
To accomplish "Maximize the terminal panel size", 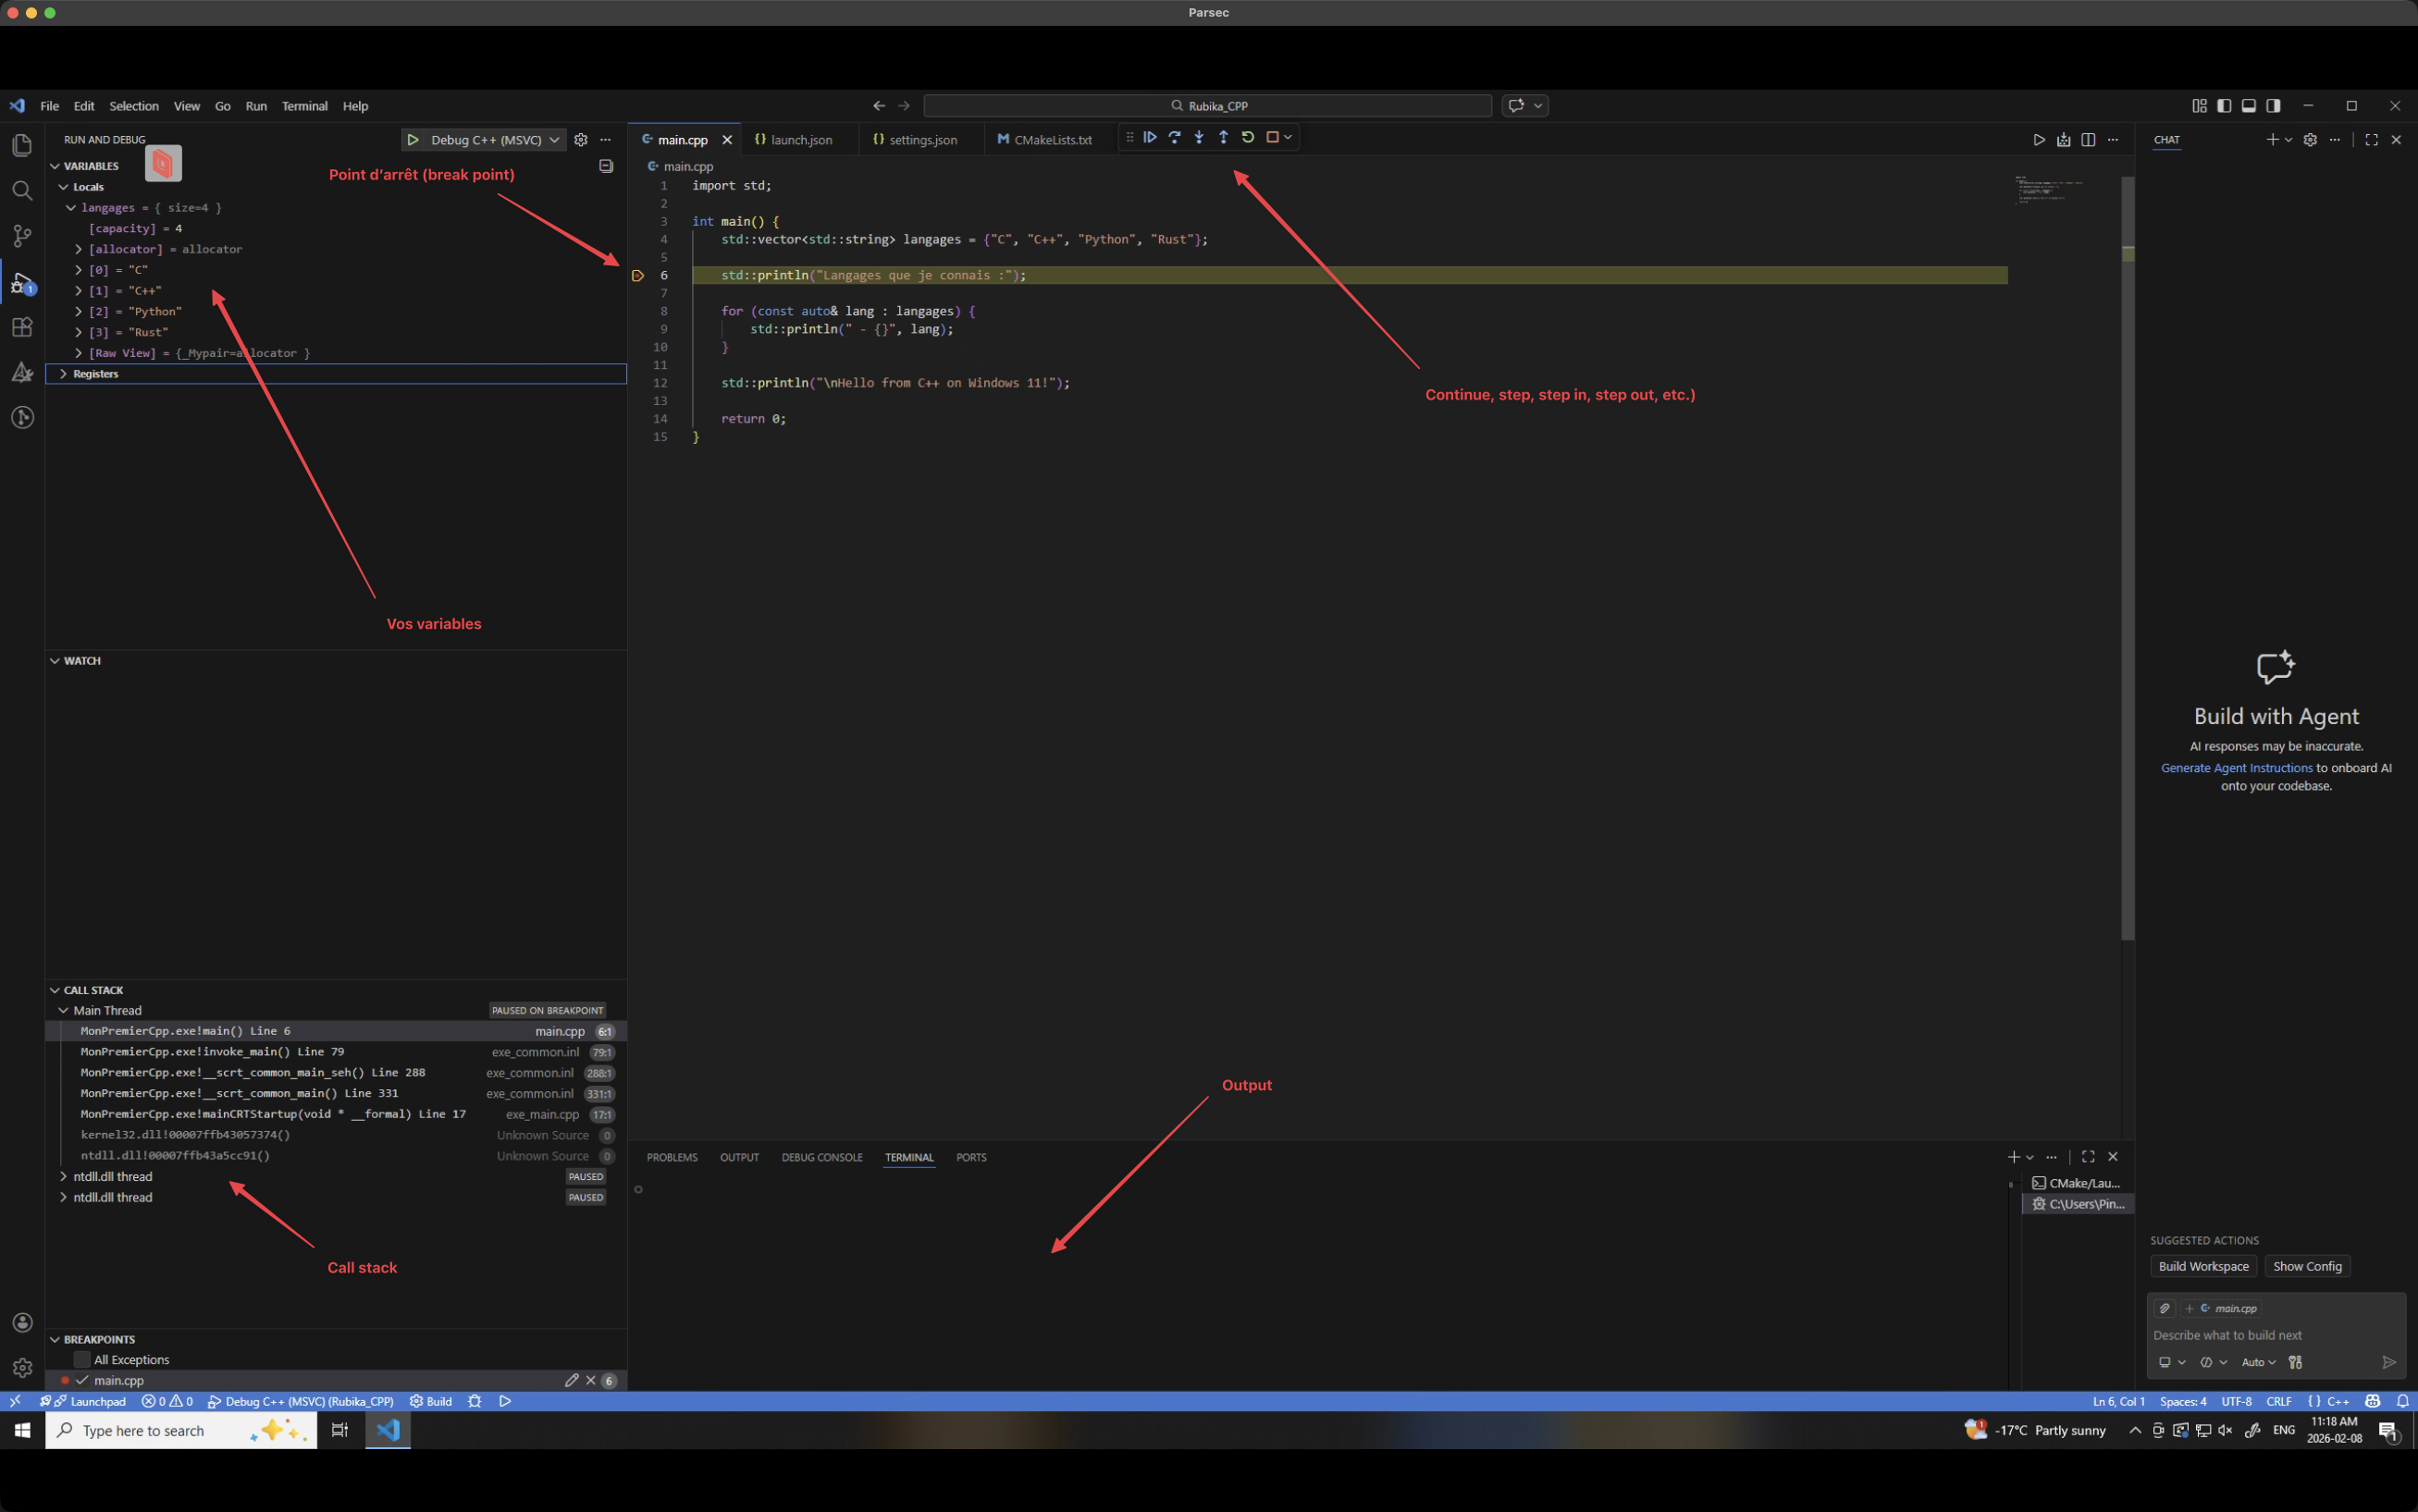I will click(2088, 1157).
